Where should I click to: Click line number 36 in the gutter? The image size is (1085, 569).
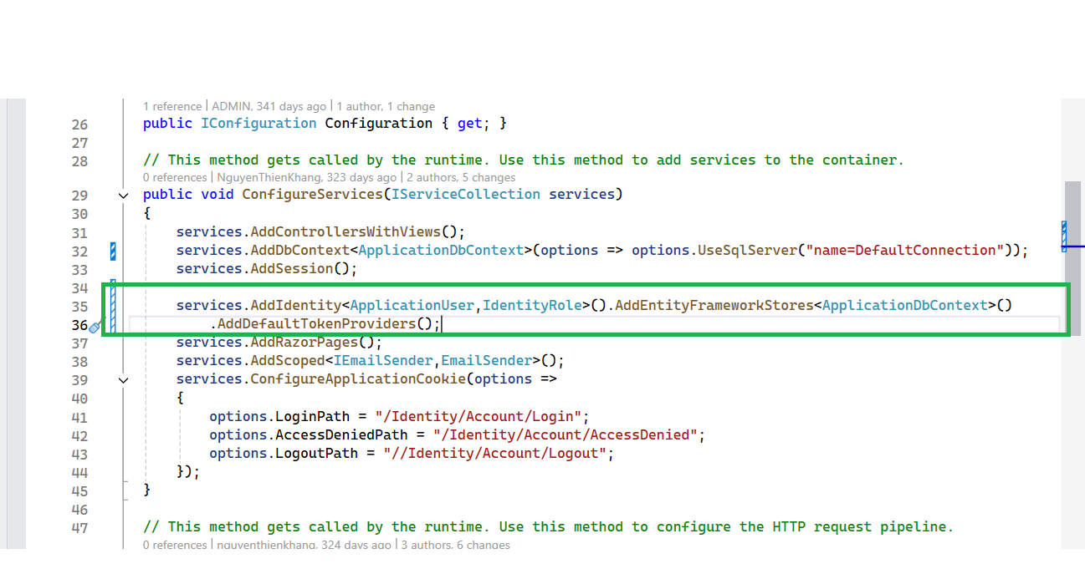pyautogui.click(x=79, y=325)
